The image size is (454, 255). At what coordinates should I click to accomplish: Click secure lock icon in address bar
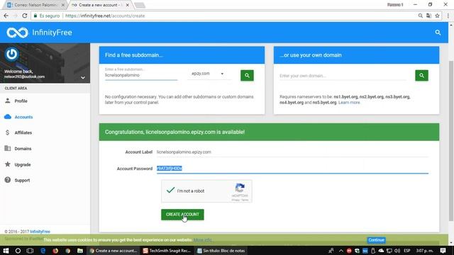tap(35, 16)
